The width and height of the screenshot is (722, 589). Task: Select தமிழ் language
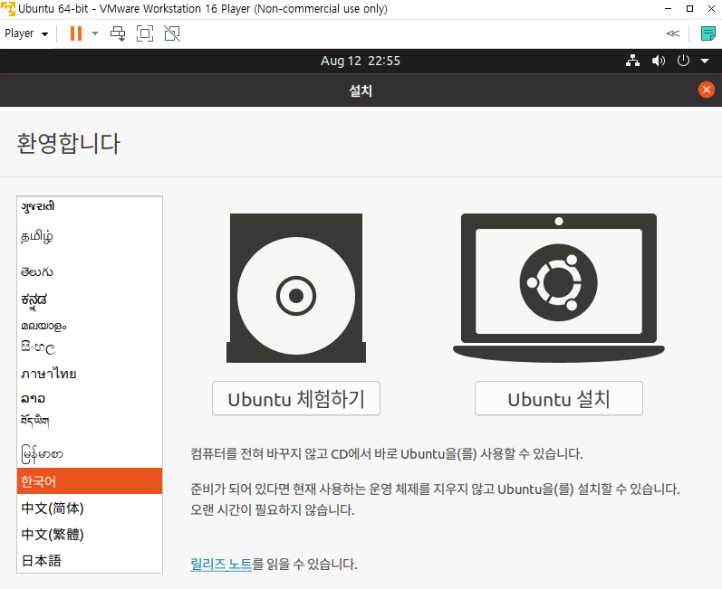point(90,236)
